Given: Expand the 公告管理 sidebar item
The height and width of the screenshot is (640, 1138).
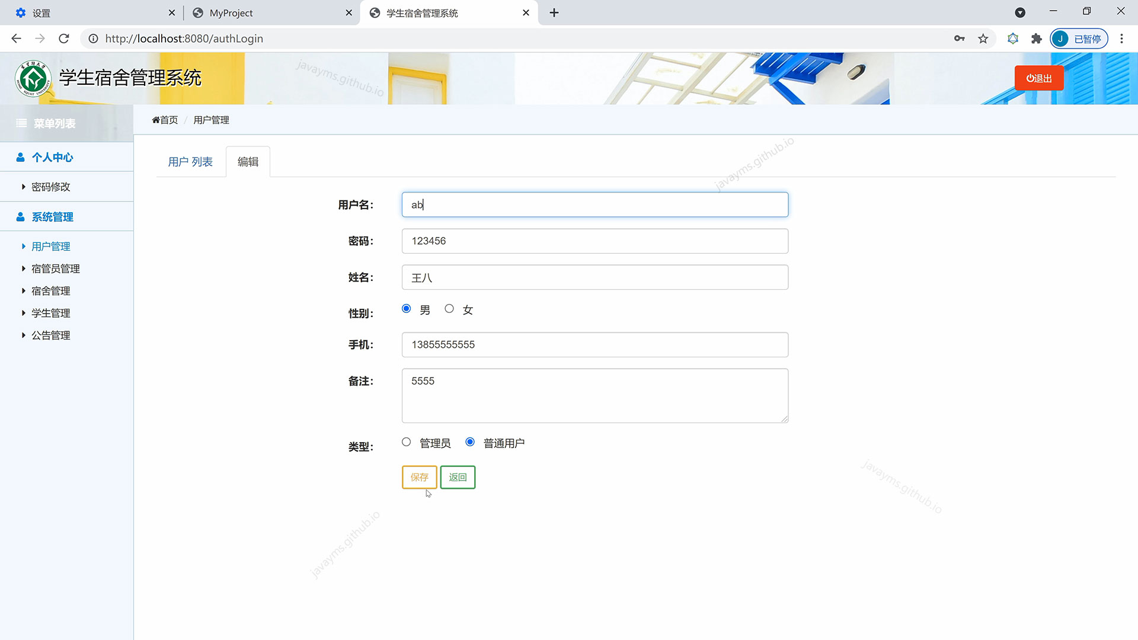Looking at the screenshot, I should 50,335.
